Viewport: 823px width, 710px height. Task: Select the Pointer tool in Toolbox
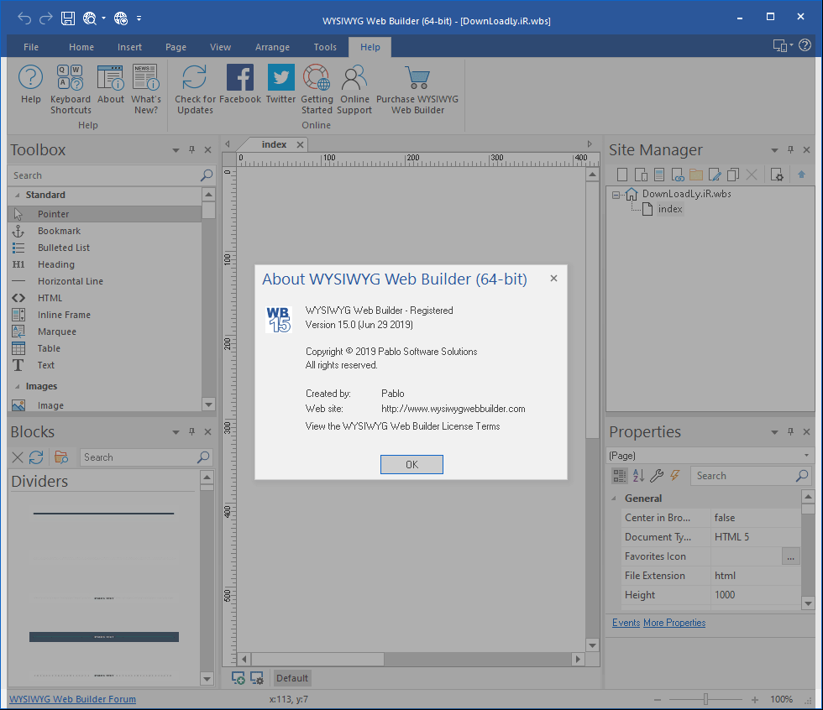104,214
